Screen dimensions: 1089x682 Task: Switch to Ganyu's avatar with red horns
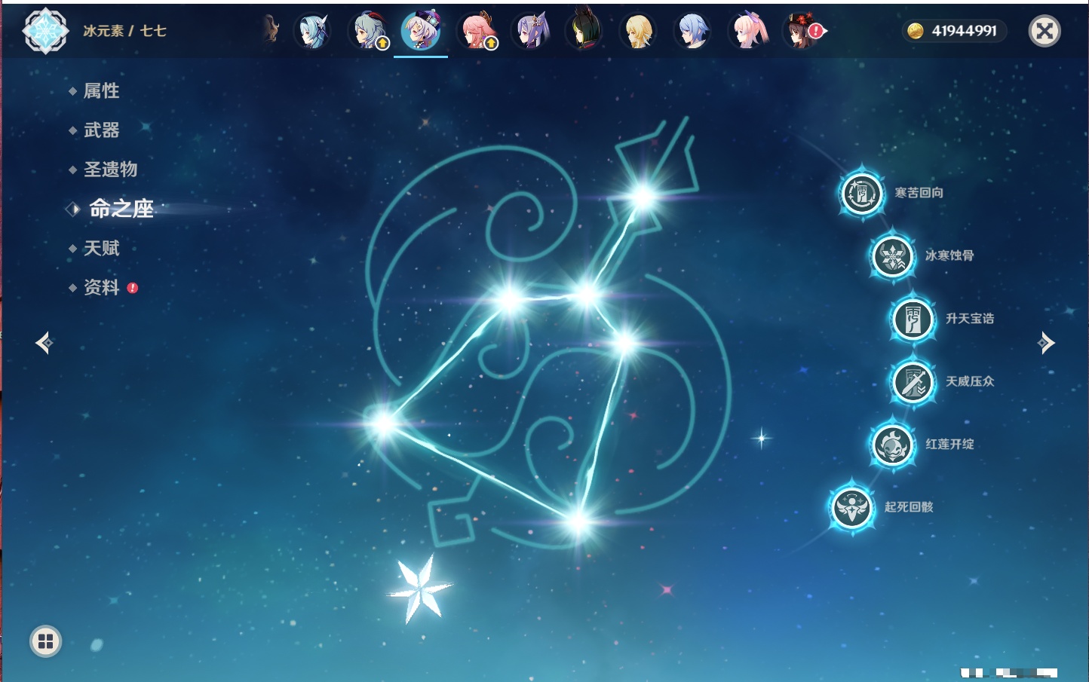click(367, 31)
